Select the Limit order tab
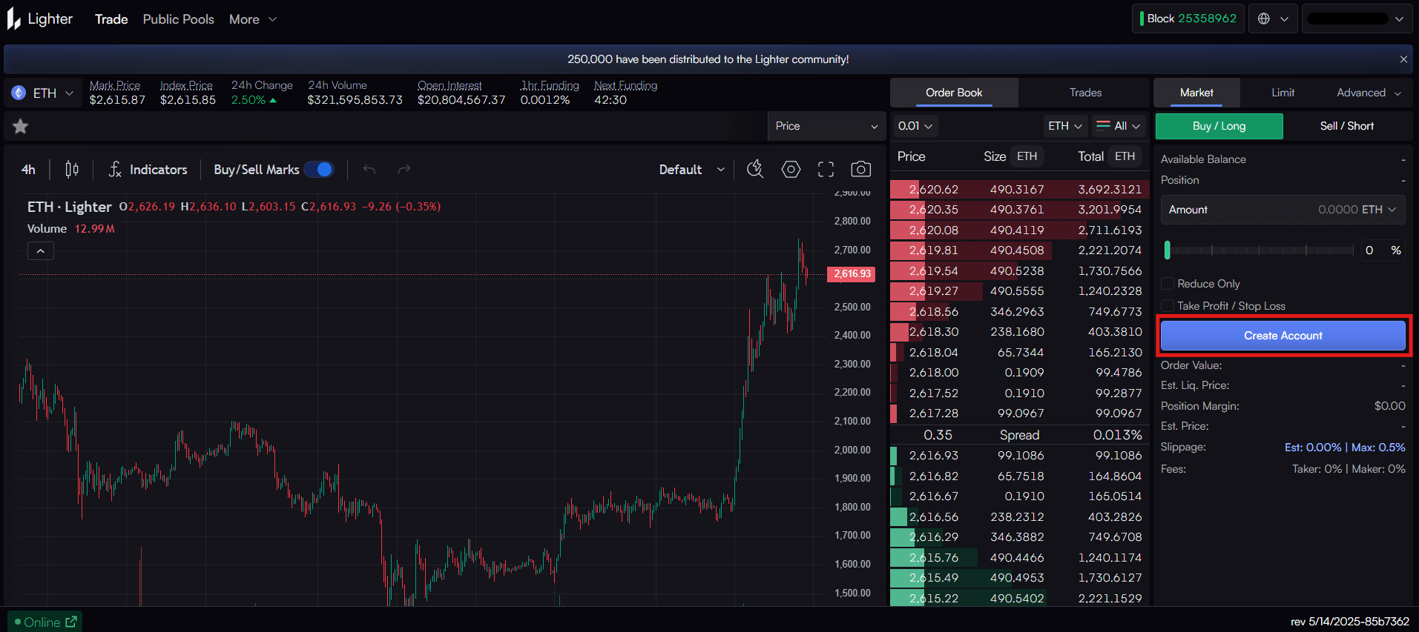This screenshot has width=1419, height=632. [x=1283, y=93]
